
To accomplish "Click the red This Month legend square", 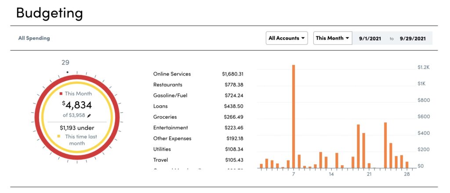I will 61,93.
